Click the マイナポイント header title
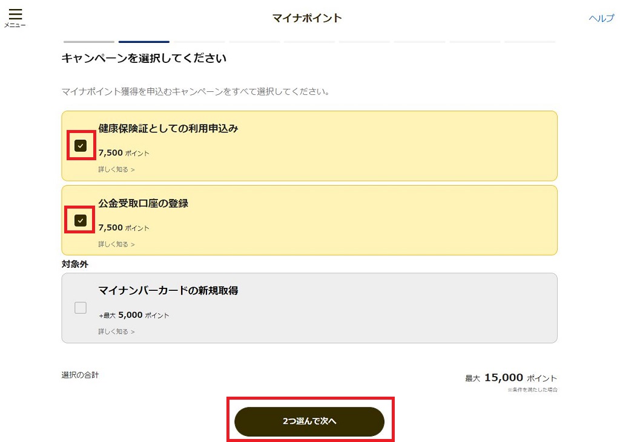This screenshot has height=442, width=620. 307,18
